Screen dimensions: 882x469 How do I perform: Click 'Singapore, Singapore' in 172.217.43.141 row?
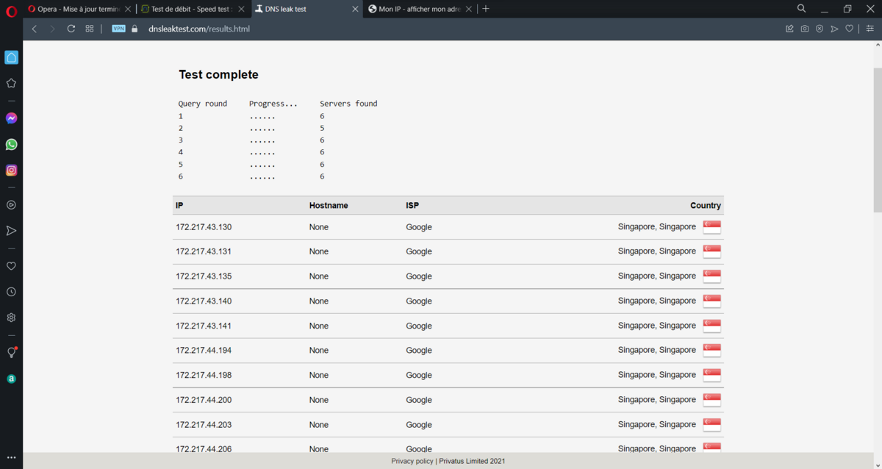[657, 326]
